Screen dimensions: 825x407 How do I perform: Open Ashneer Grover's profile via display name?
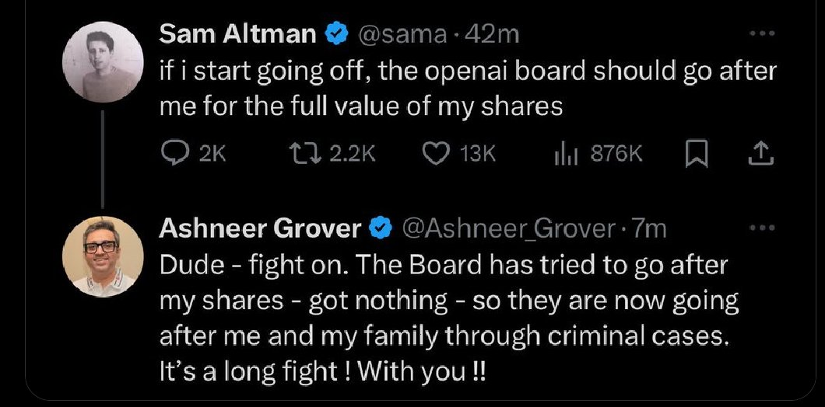pos(260,228)
